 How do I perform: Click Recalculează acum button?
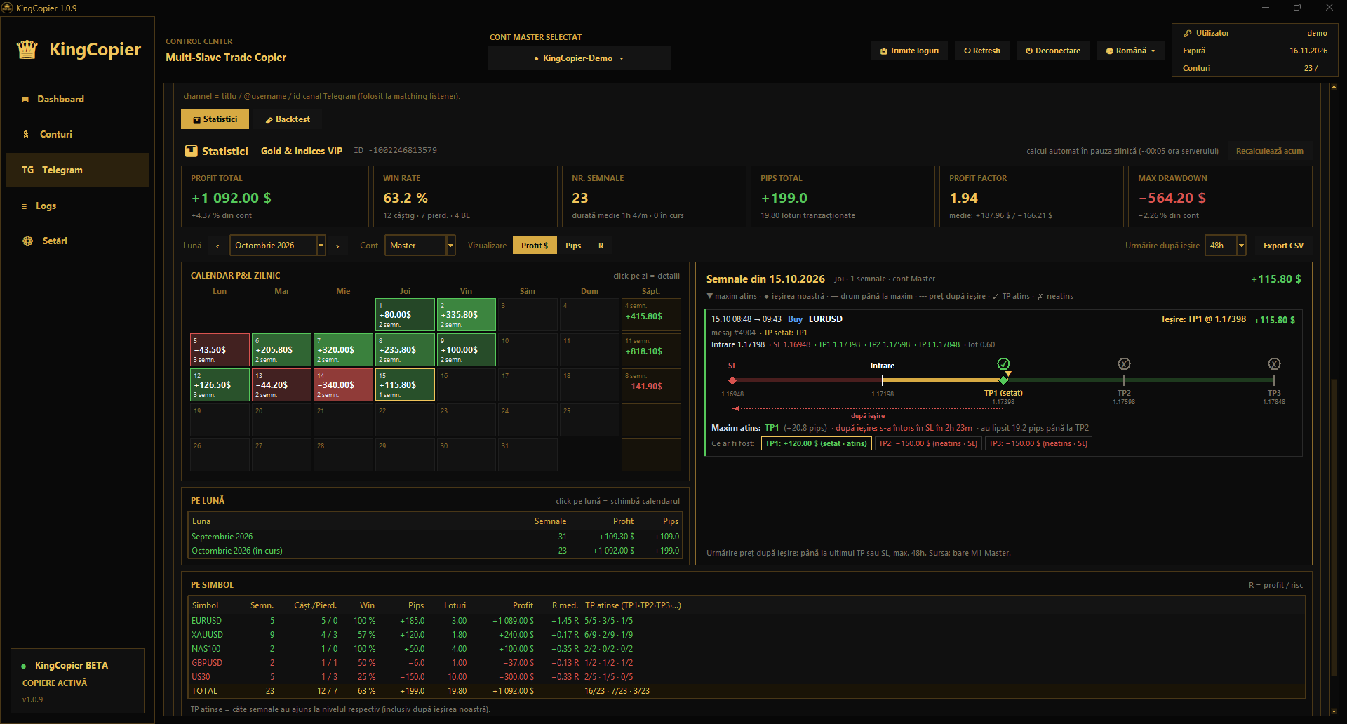[1269, 151]
